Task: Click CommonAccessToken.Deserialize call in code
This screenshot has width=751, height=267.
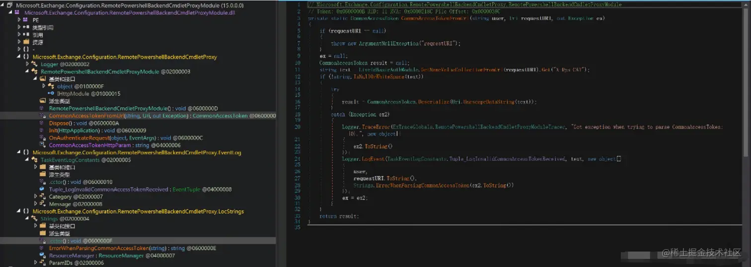Action: 408,102
